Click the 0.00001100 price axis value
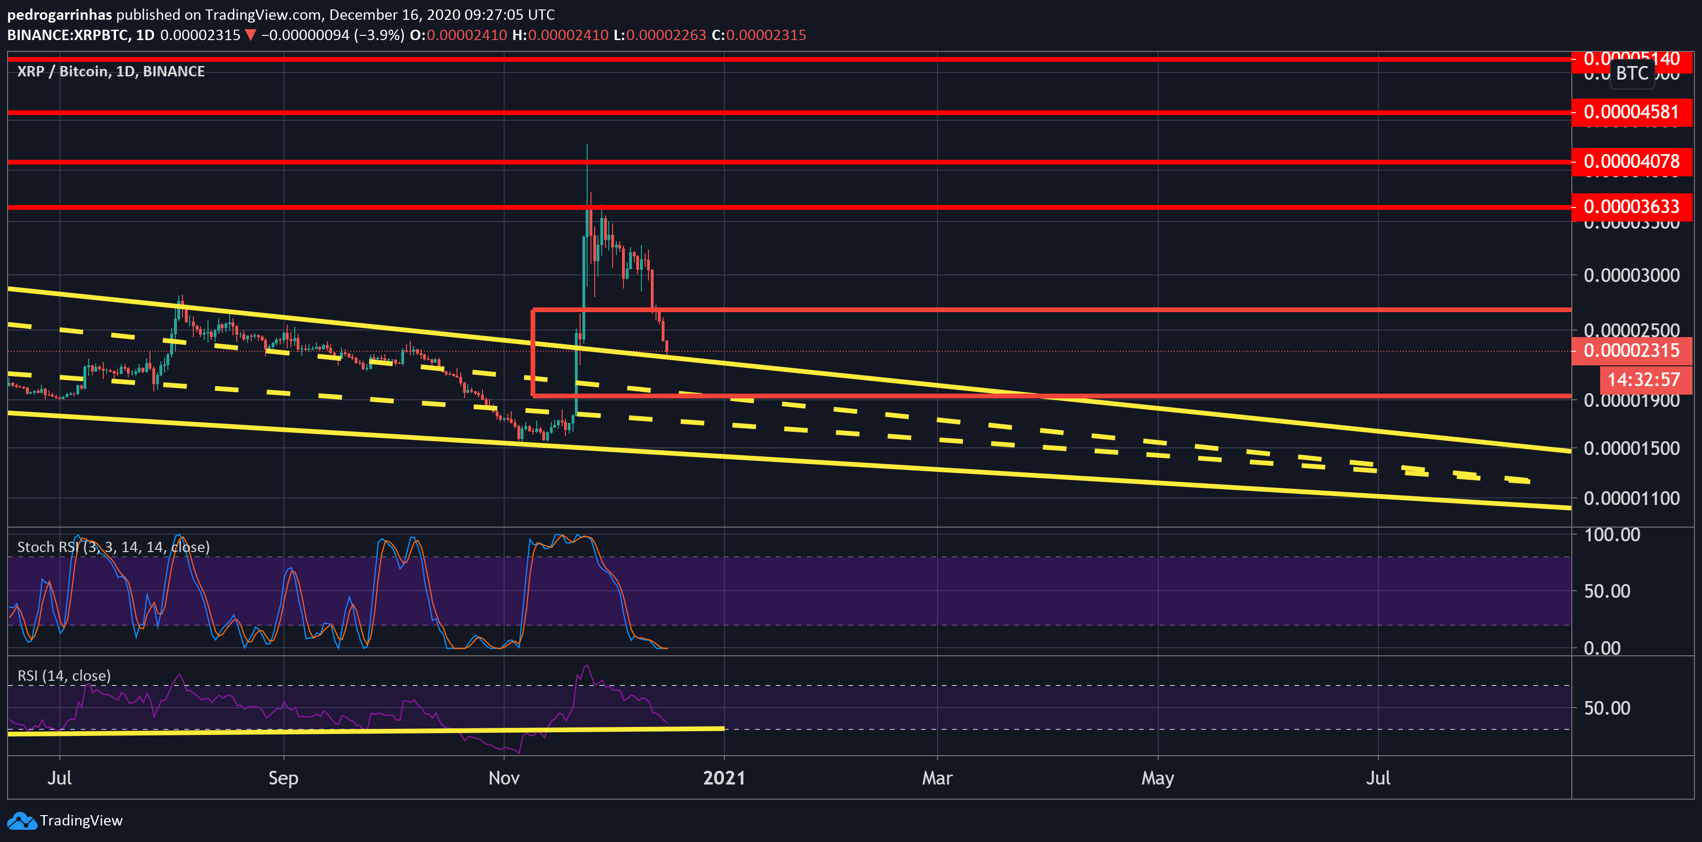Image resolution: width=1702 pixels, height=842 pixels. [1632, 499]
